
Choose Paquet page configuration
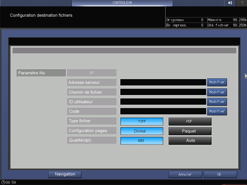[190, 131]
